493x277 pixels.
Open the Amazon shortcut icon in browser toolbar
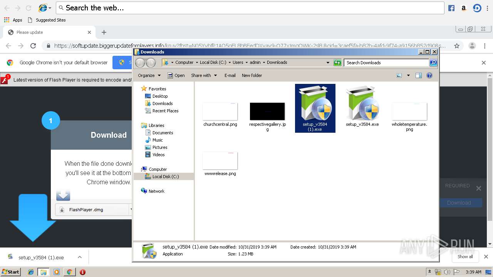tap(464, 8)
